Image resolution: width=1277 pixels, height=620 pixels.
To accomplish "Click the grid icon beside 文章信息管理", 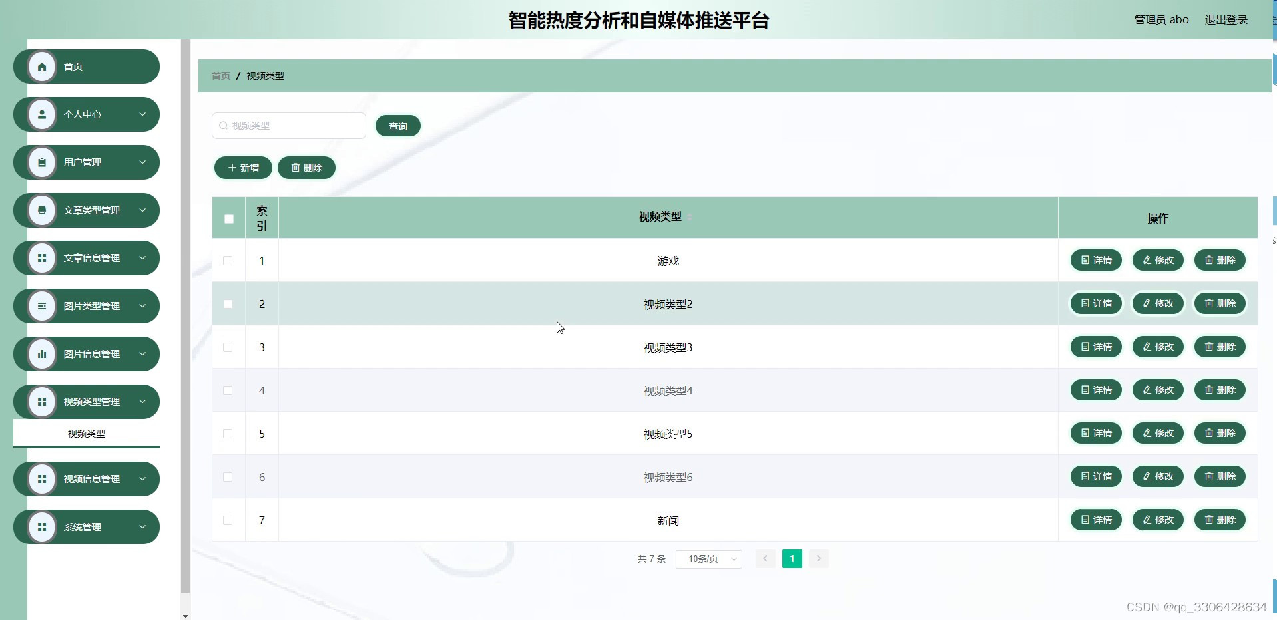I will click(x=42, y=258).
